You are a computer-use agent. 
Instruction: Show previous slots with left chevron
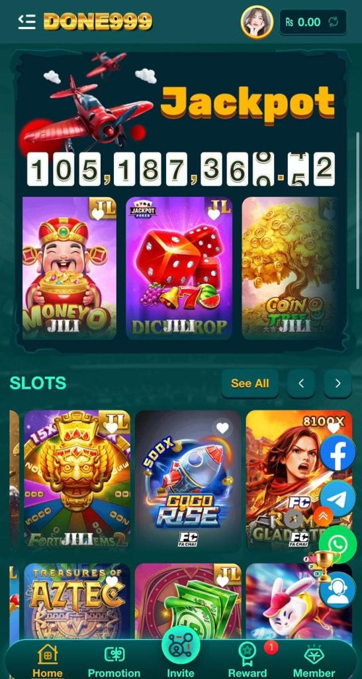coord(301,383)
